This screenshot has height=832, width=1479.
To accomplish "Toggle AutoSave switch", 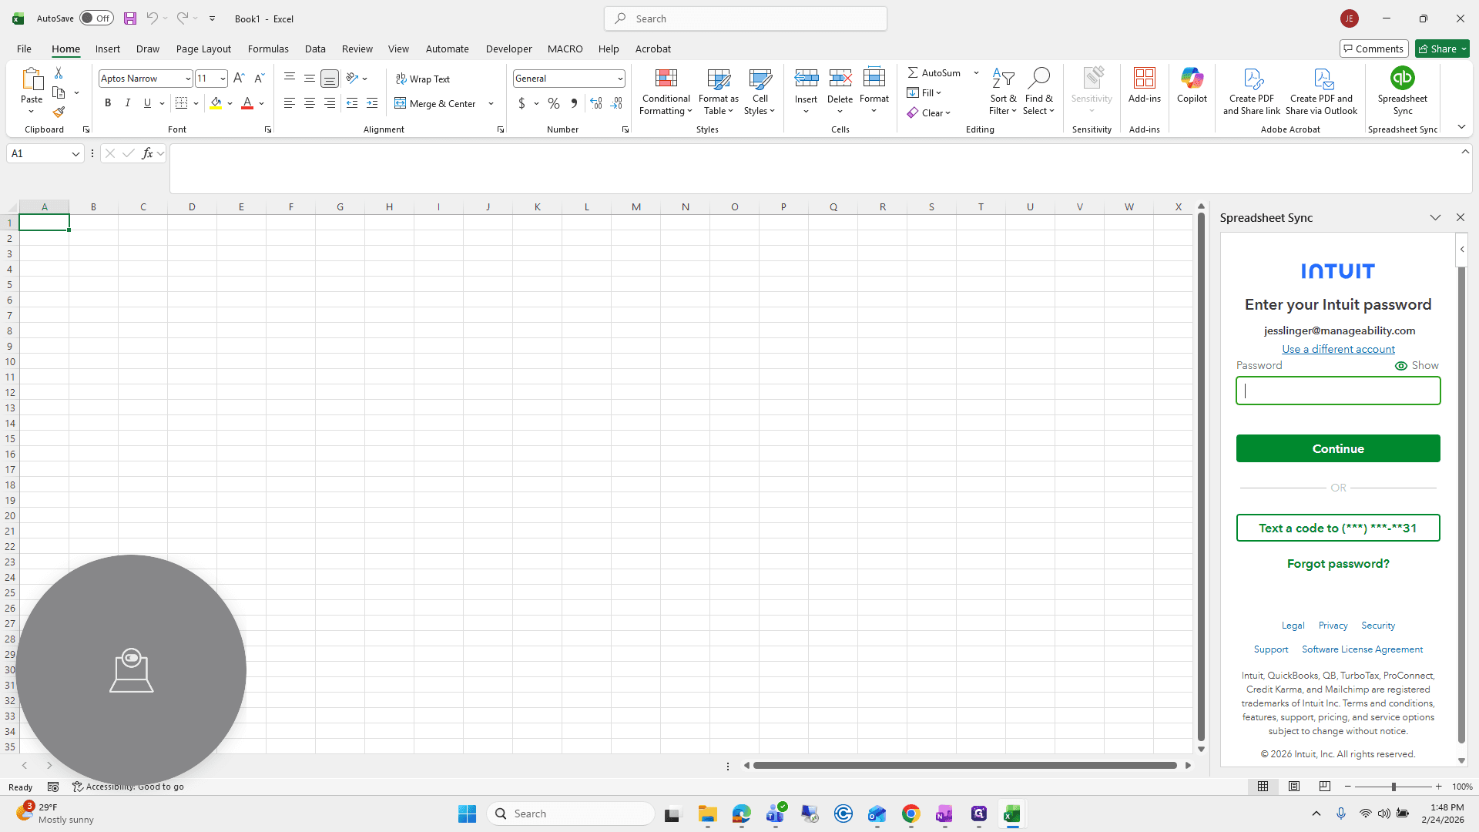I will [96, 18].
